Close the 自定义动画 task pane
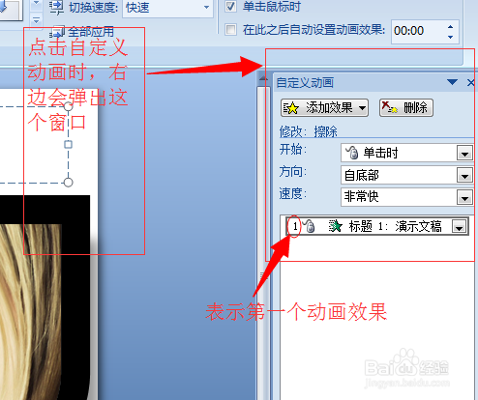 470,83
